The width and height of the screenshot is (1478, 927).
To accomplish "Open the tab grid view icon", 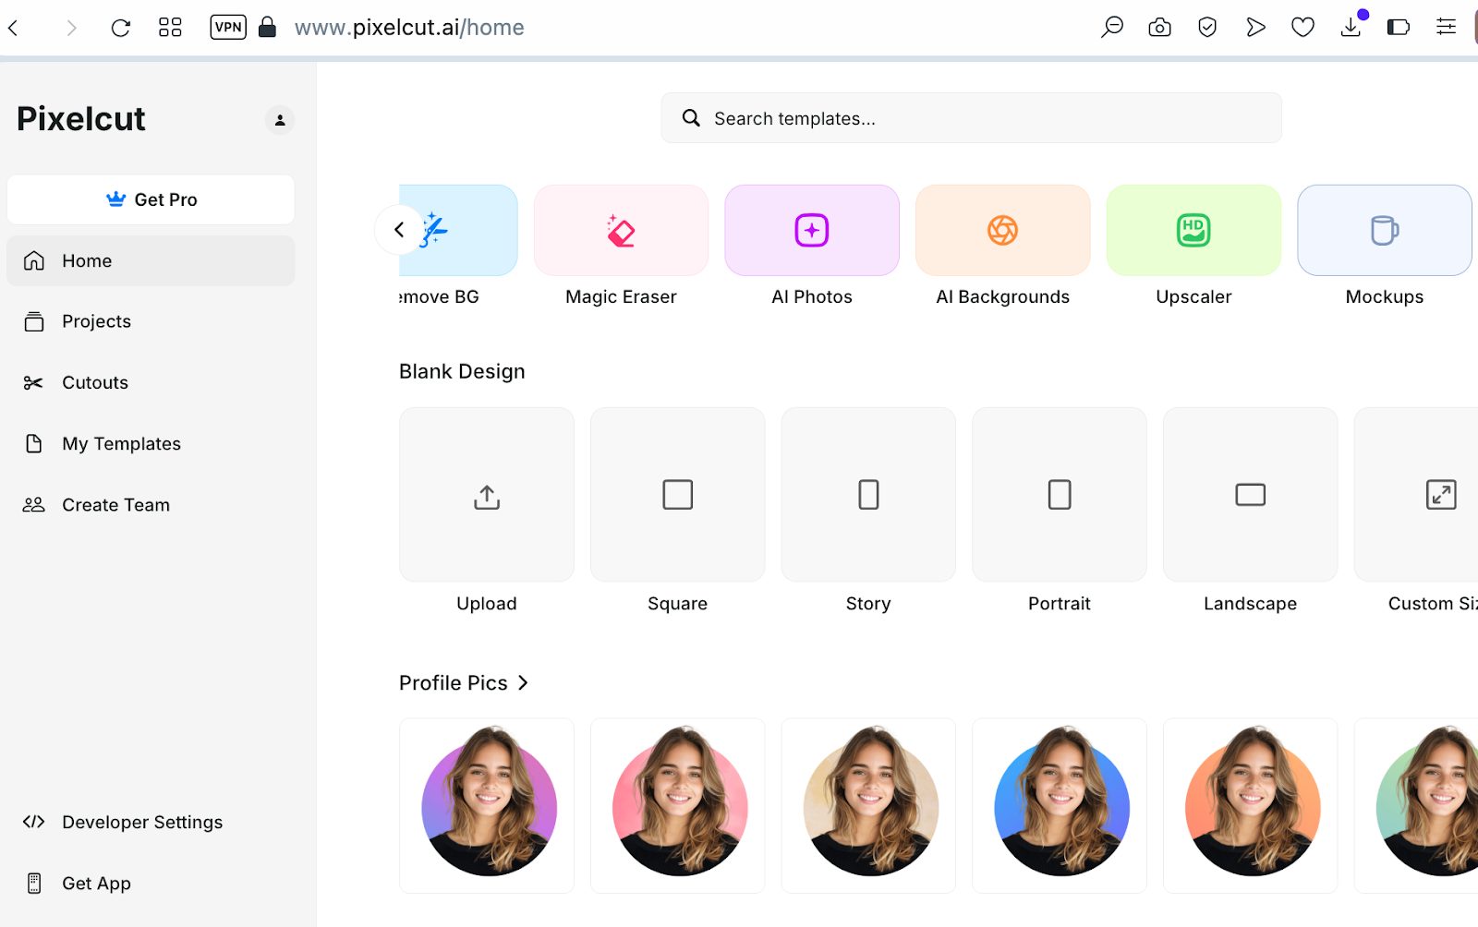I will [x=170, y=28].
